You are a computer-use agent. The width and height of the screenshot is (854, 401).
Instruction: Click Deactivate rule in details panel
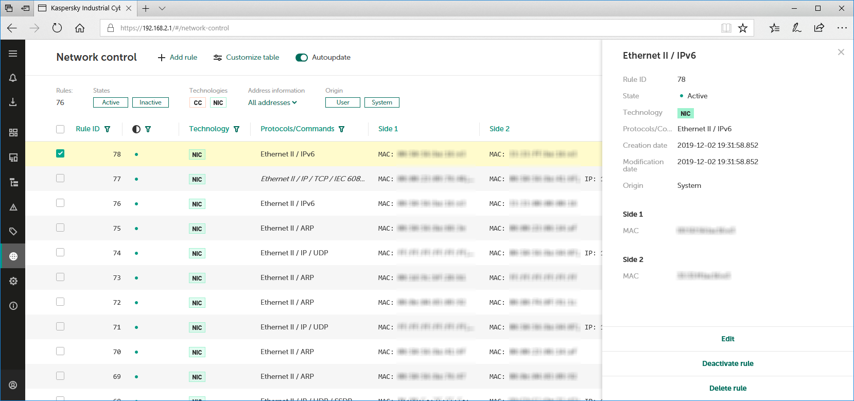click(727, 363)
